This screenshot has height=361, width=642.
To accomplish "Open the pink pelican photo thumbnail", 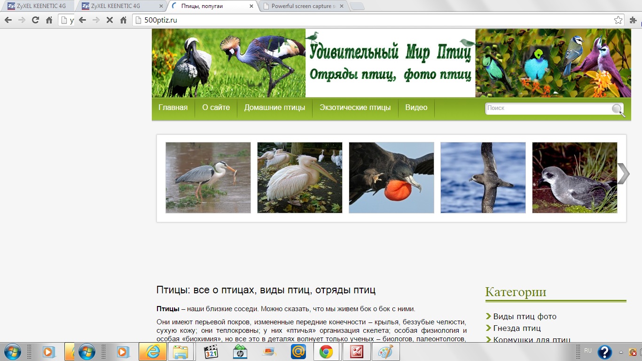I will (x=300, y=178).
